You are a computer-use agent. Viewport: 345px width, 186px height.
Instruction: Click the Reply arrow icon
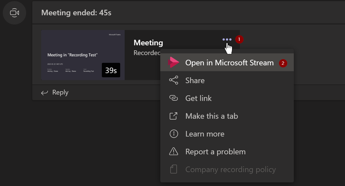45,93
